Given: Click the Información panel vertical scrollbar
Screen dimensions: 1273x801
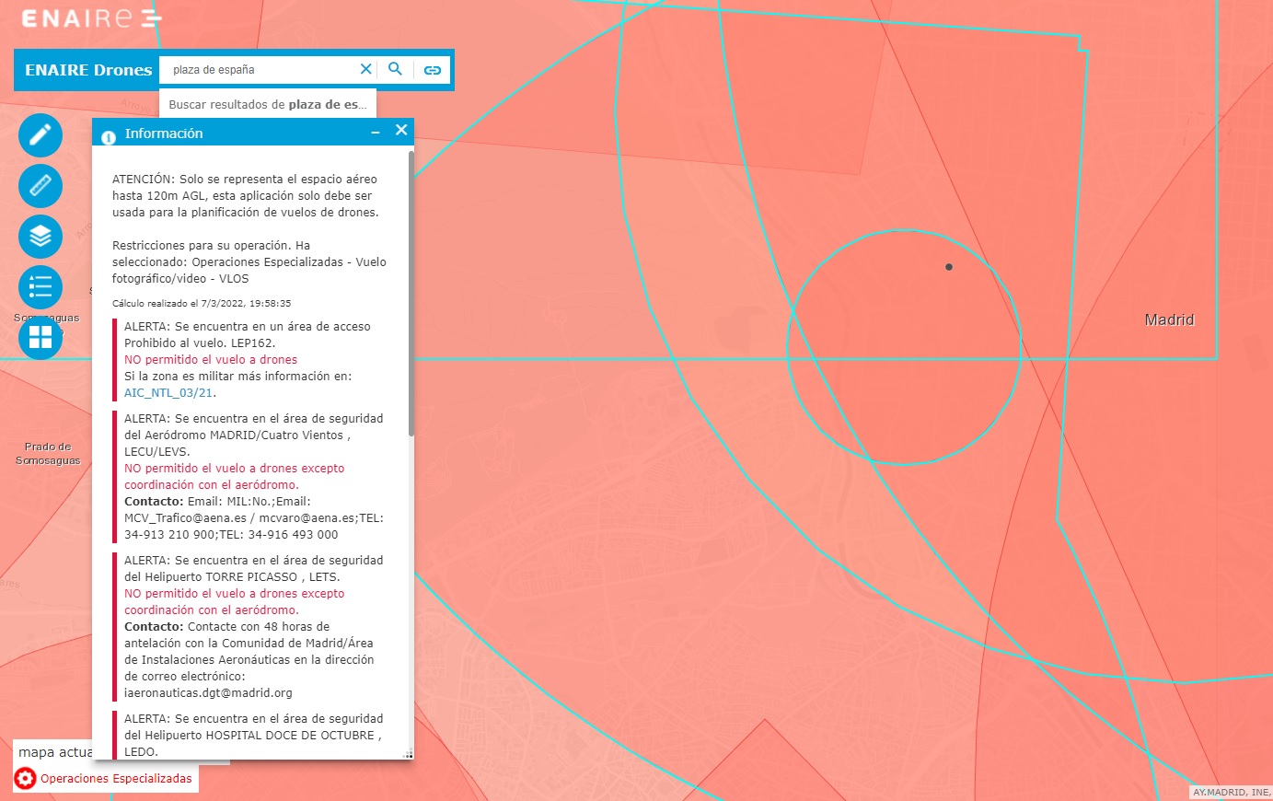Looking at the screenshot, I should click(411, 295).
